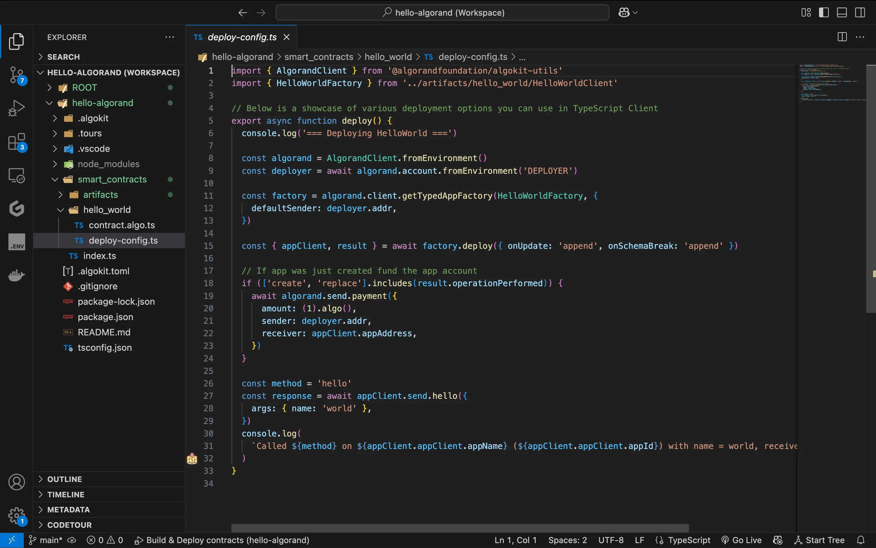
Task: Toggle the primary side bar
Action: pyautogui.click(x=824, y=12)
